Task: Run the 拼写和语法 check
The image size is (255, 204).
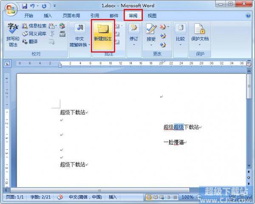Action: [13, 35]
